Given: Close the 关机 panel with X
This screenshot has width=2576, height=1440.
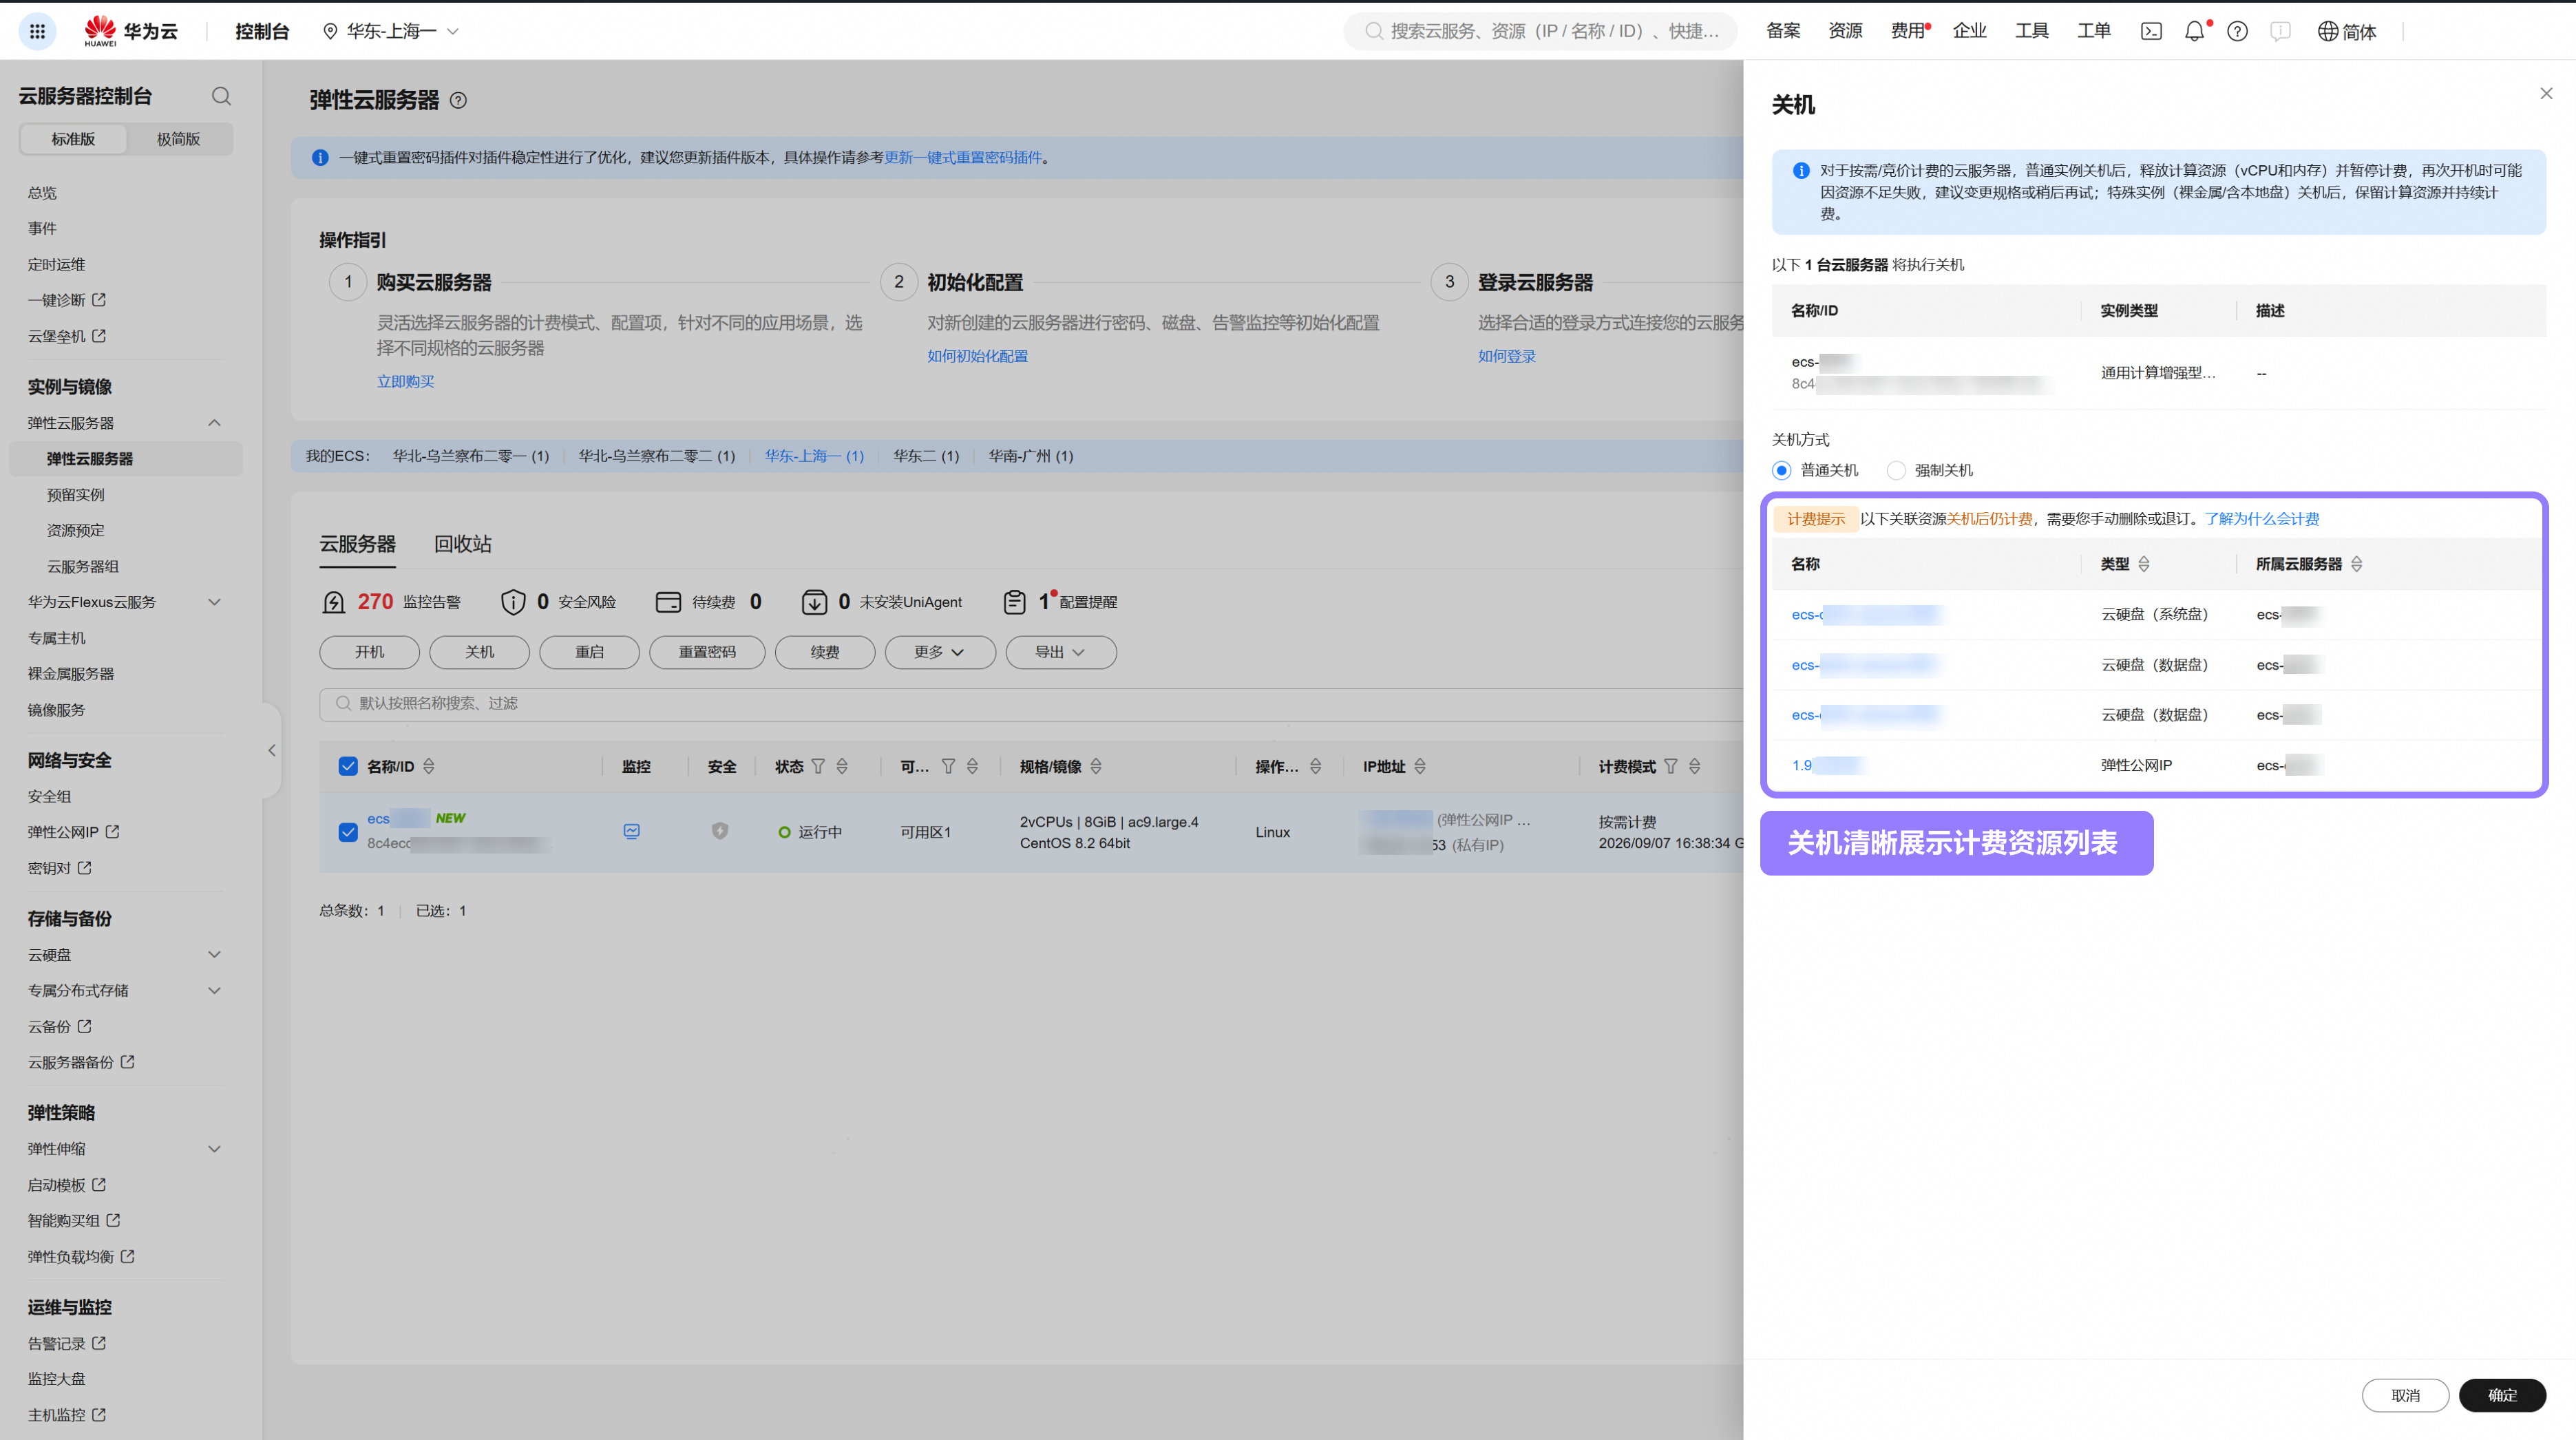Looking at the screenshot, I should coord(2546,94).
